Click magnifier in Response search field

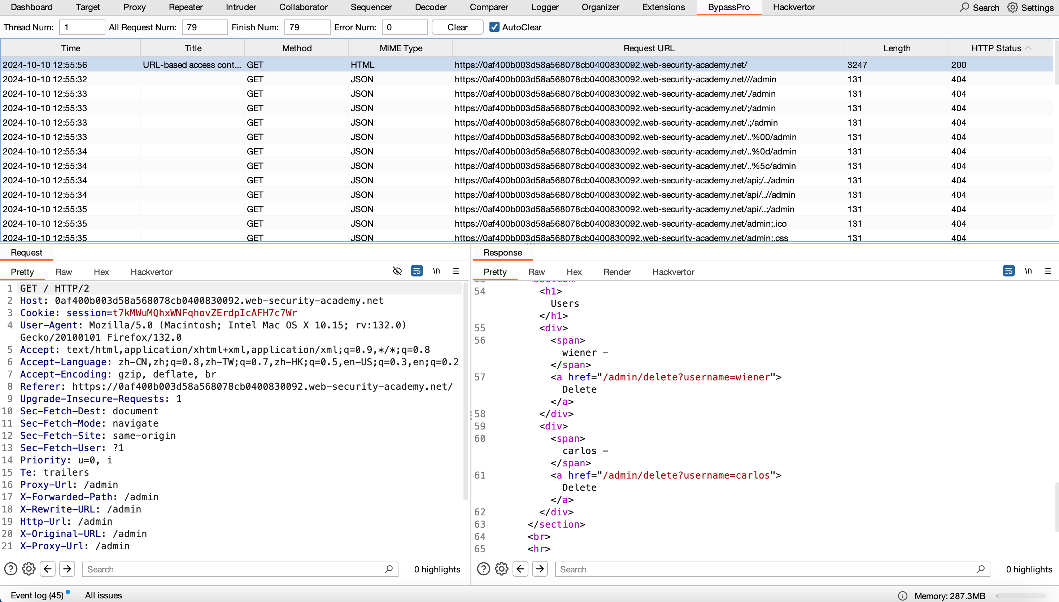(x=980, y=569)
